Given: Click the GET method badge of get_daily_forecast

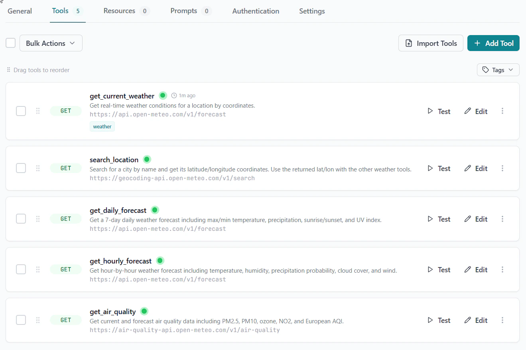Looking at the screenshot, I should (x=66, y=219).
